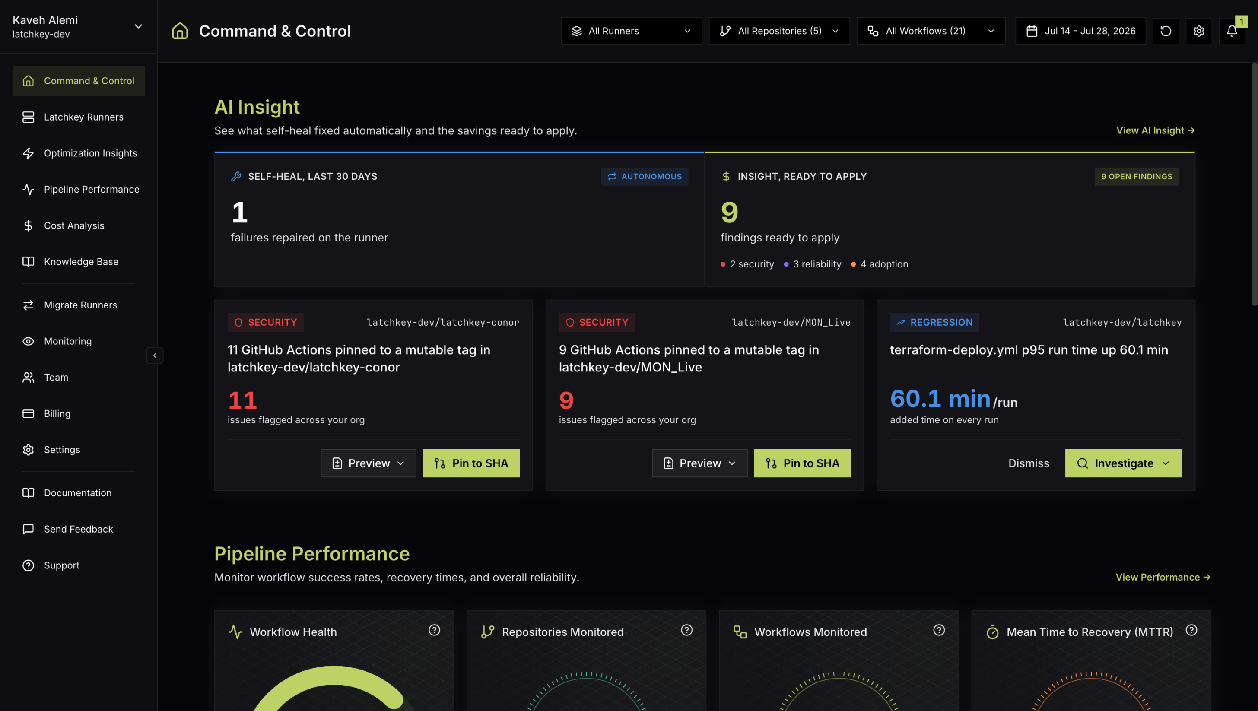
Task: Click the dollar icon next to Insight heading
Action: pyautogui.click(x=726, y=176)
